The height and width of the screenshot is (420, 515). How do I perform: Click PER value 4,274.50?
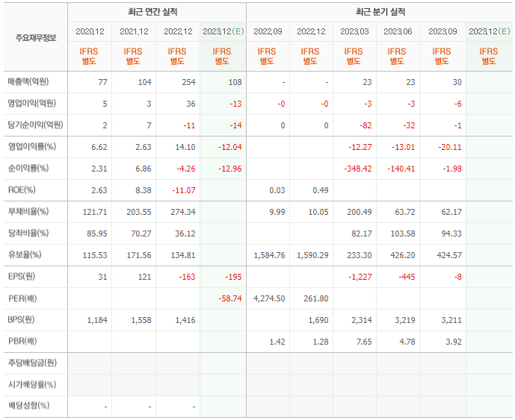point(269,298)
